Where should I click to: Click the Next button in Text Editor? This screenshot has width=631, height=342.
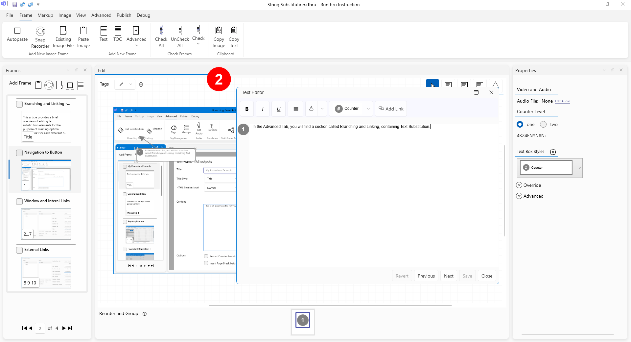[448, 276]
